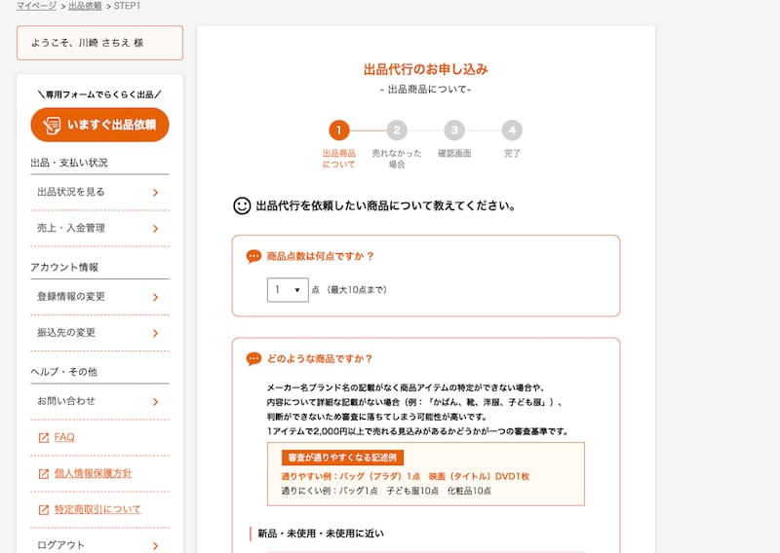Open the item count dropdown showing 1

tap(288, 290)
